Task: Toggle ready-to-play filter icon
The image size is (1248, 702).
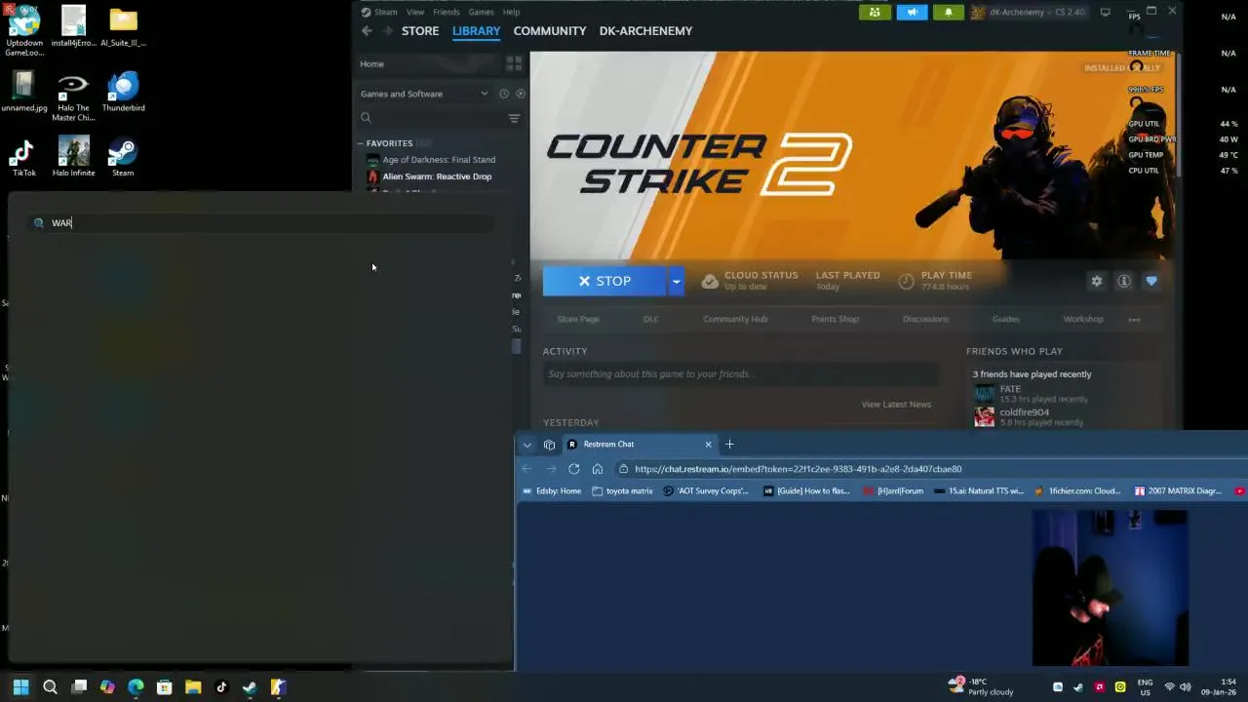Action: click(x=520, y=94)
